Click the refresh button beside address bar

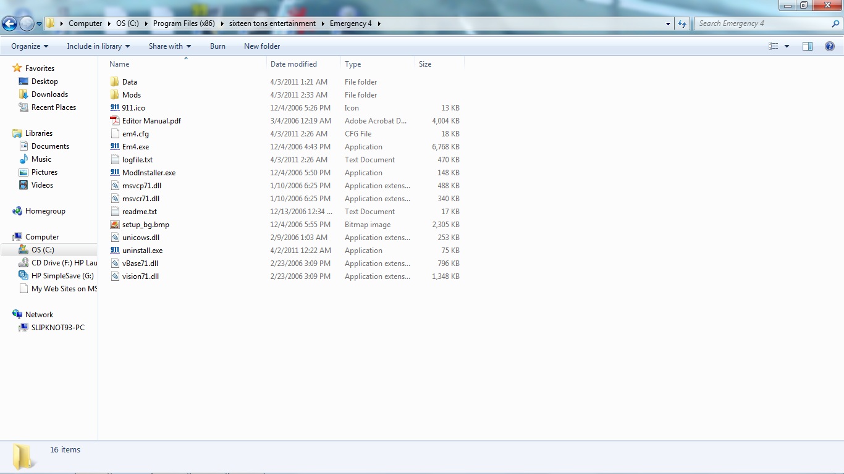[x=682, y=23]
